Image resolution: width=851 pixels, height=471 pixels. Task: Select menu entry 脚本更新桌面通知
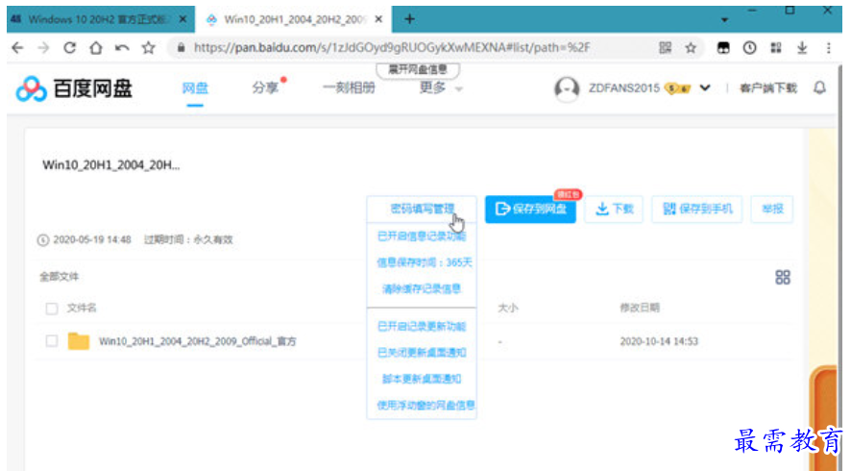[422, 379]
